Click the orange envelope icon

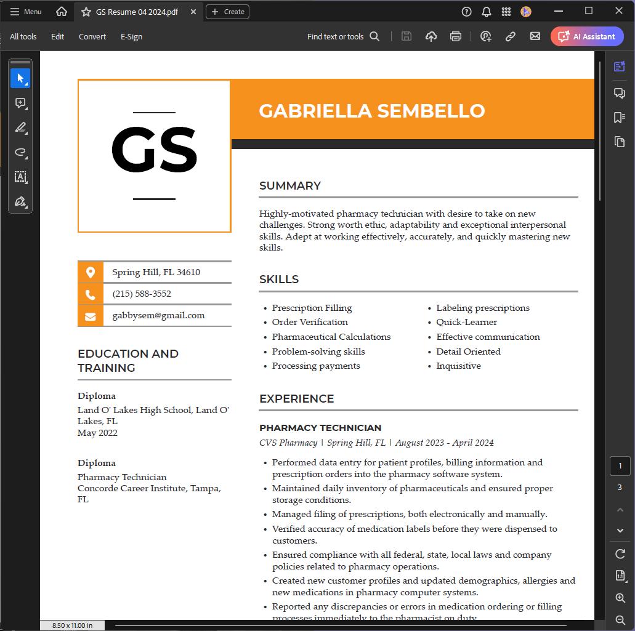91,316
